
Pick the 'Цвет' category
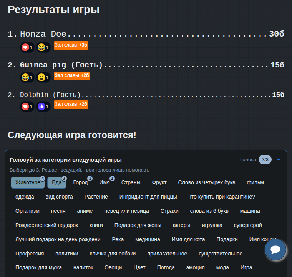tap(139, 267)
